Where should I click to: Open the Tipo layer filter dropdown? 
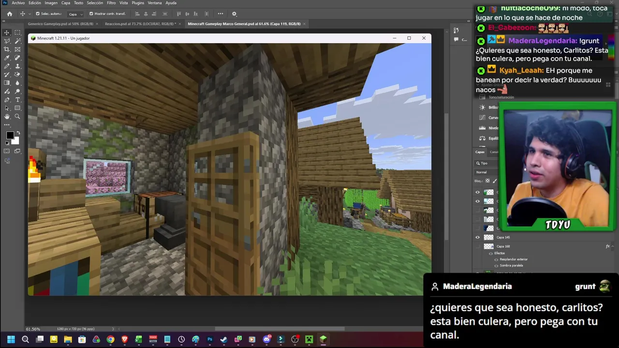tap(486, 163)
